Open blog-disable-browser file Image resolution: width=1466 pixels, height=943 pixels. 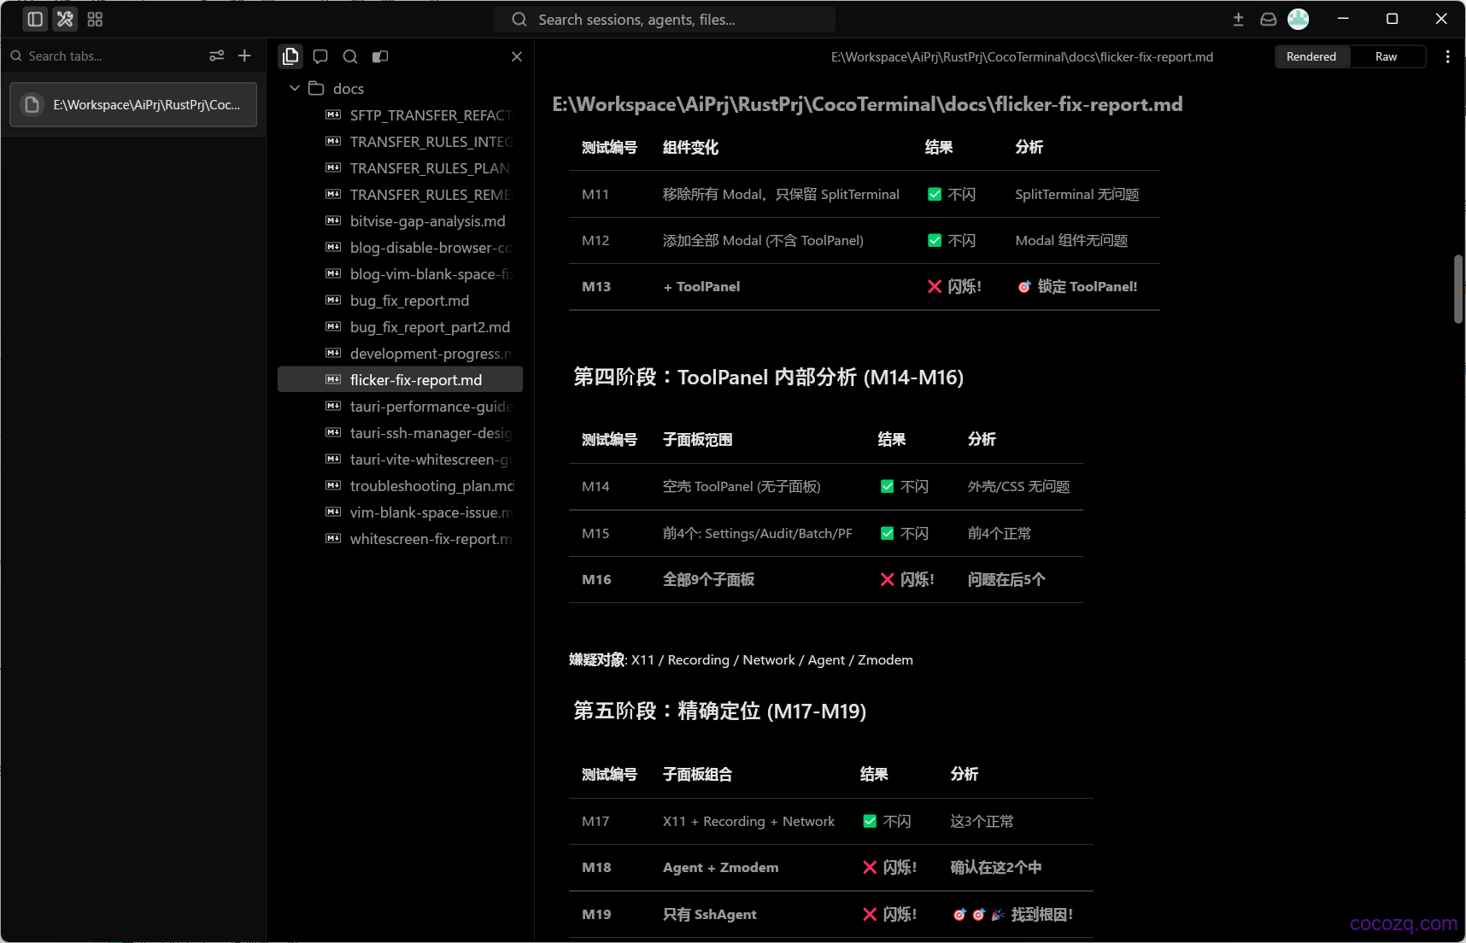click(x=400, y=247)
